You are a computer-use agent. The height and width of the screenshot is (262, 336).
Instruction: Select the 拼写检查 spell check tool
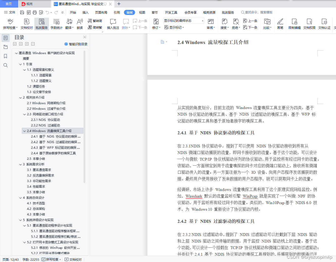(10, 24)
